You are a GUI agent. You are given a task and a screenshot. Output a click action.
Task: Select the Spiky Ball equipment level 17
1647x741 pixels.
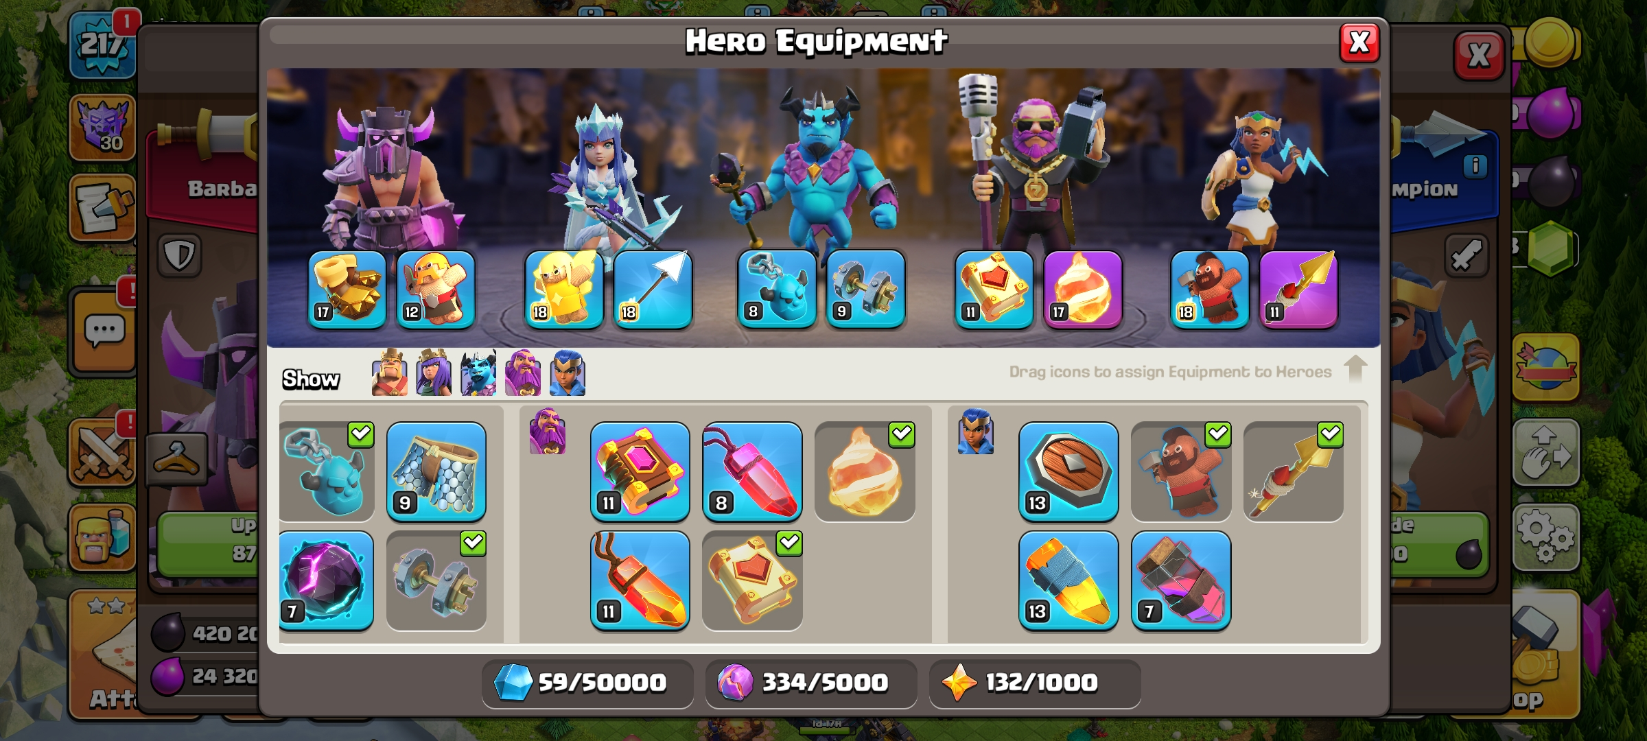click(347, 290)
